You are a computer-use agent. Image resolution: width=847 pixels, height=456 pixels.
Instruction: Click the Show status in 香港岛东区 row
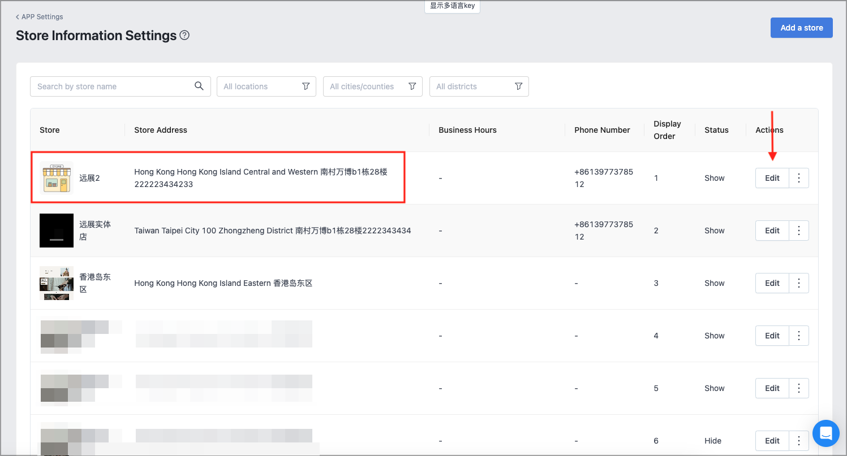(x=715, y=283)
